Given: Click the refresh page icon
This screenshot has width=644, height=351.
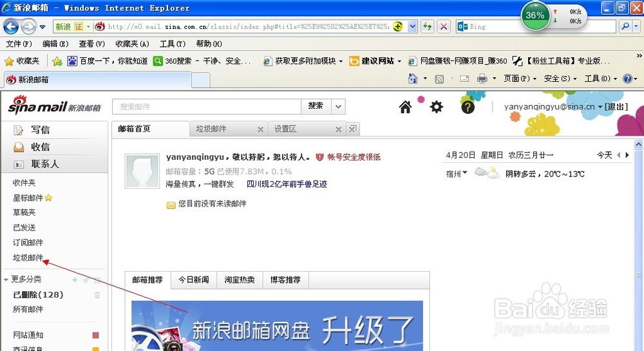Looking at the screenshot, I should [428, 26].
